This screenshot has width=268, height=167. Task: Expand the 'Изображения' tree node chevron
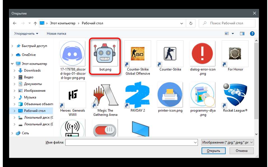pos(15,91)
